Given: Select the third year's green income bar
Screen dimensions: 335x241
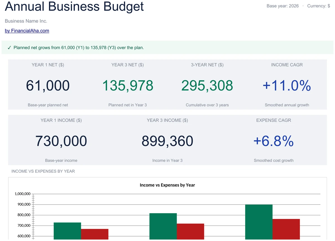Looking at the screenshot, I should tap(259, 222).
